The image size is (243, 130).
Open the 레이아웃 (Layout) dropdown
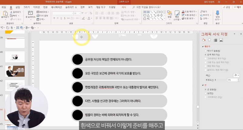point(43,12)
